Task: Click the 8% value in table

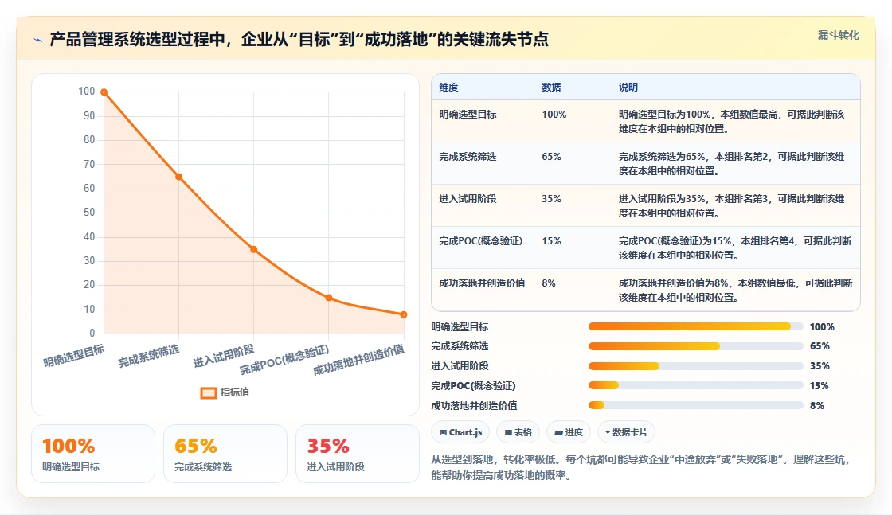Action: point(549,283)
